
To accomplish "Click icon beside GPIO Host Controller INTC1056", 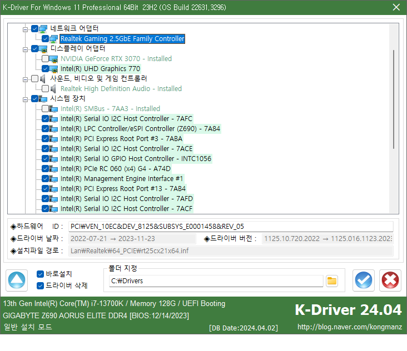I will [53, 159].
